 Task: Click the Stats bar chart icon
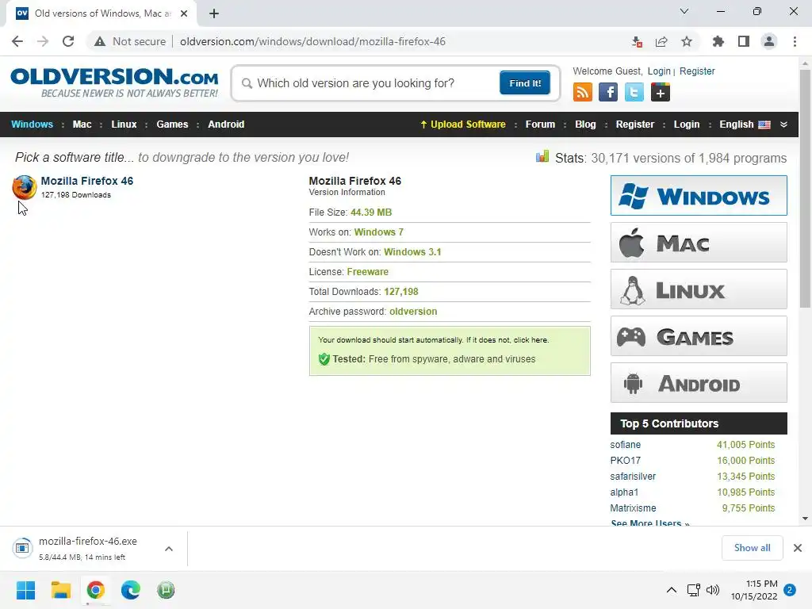click(x=542, y=156)
